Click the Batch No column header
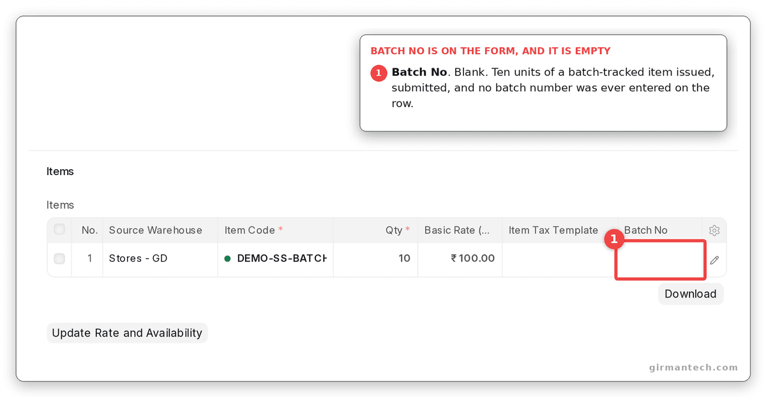The height and width of the screenshot is (397, 766). (x=645, y=230)
